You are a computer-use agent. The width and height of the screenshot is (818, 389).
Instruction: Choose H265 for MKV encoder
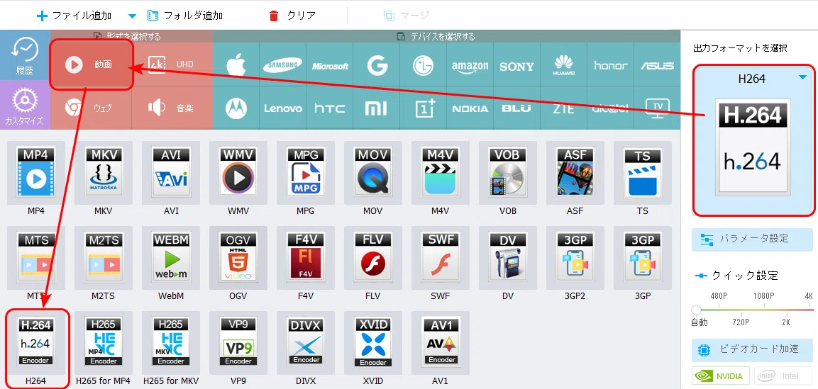pos(171,343)
